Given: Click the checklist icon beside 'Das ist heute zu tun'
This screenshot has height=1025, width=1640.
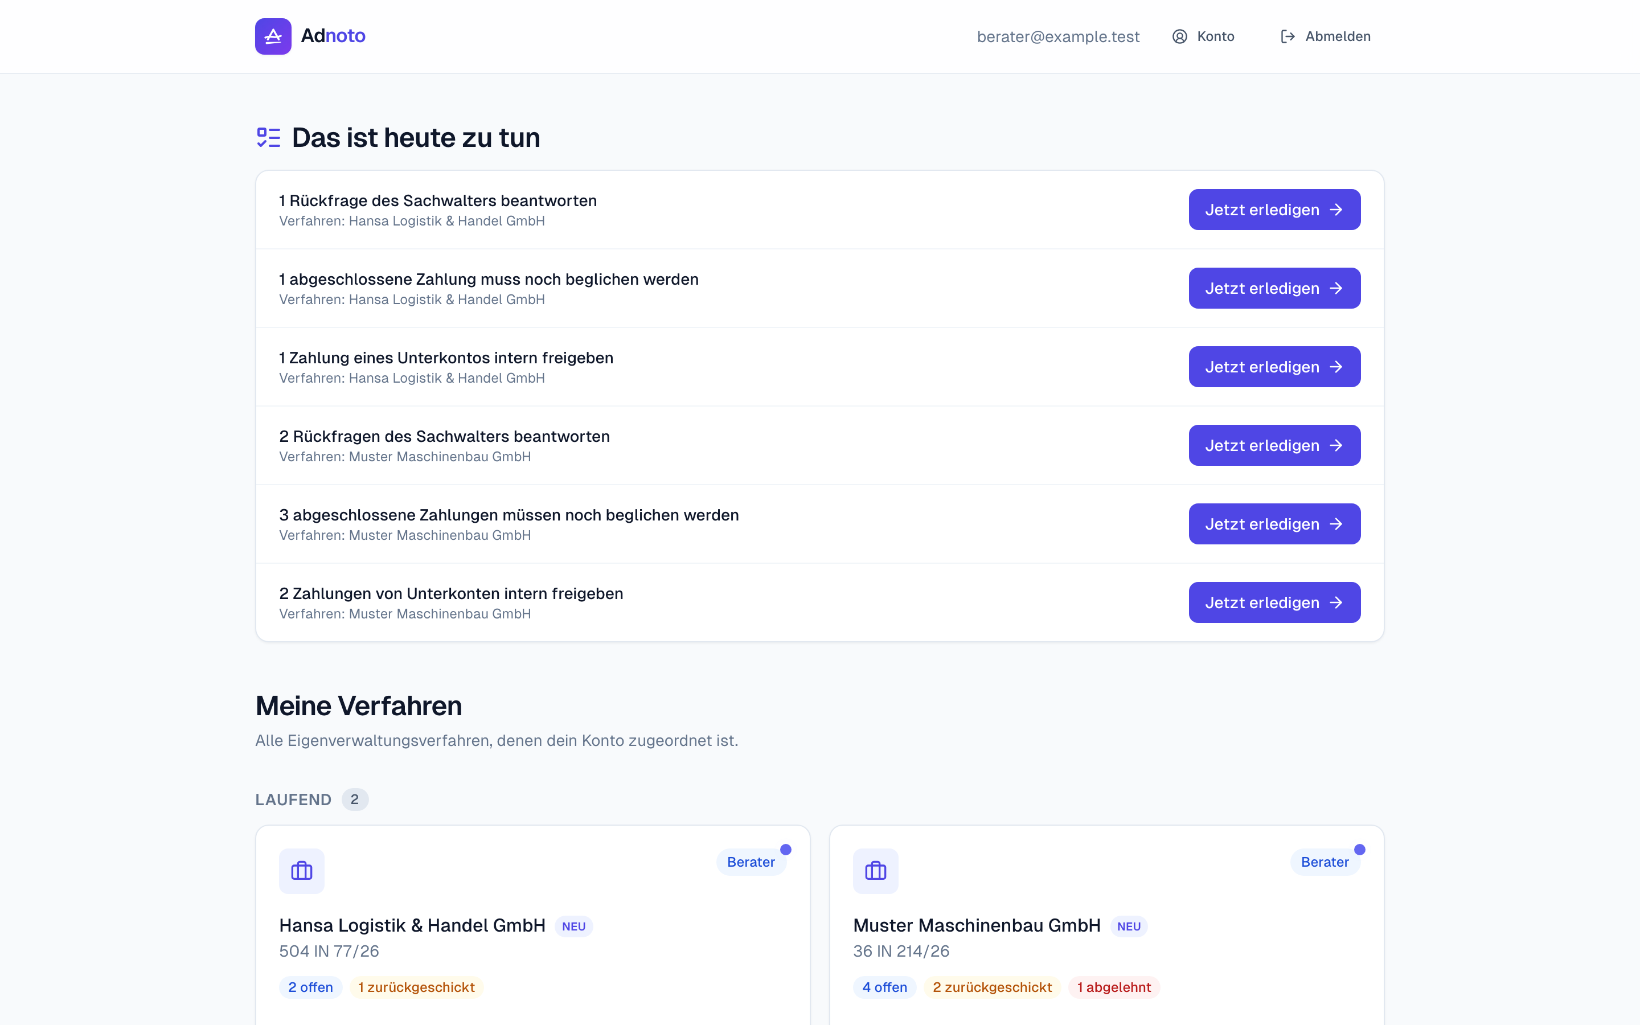Looking at the screenshot, I should (x=268, y=138).
